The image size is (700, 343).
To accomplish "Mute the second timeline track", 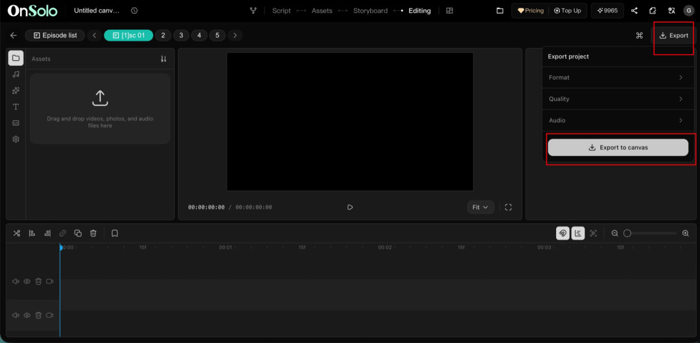I will pos(16,315).
